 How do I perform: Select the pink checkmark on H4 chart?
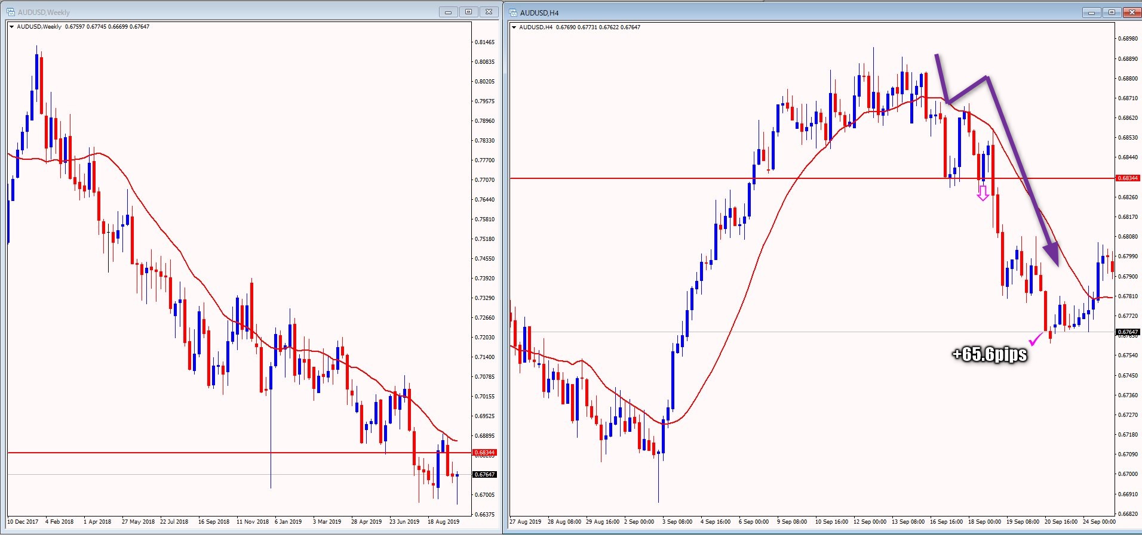[x=1036, y=340]
